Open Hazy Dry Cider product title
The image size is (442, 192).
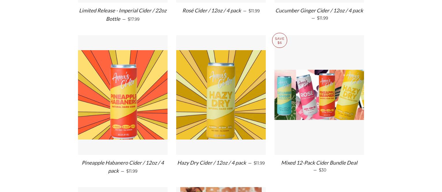212,163
